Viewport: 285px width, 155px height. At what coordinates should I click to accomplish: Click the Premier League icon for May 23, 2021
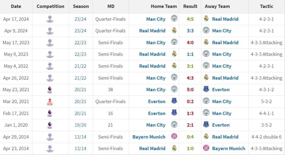click(x=50, y=90)
